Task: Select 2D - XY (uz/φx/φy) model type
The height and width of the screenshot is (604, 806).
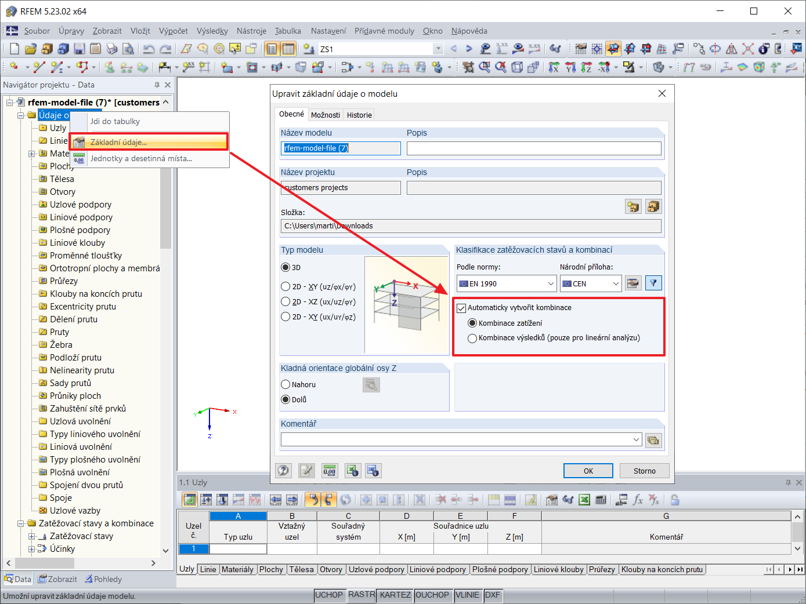Action: tap(285, 287)
